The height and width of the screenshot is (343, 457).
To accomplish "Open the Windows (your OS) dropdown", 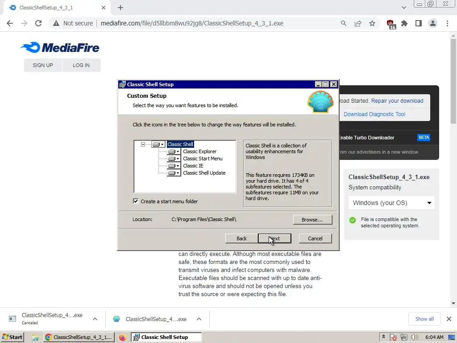I will [391, 203].
